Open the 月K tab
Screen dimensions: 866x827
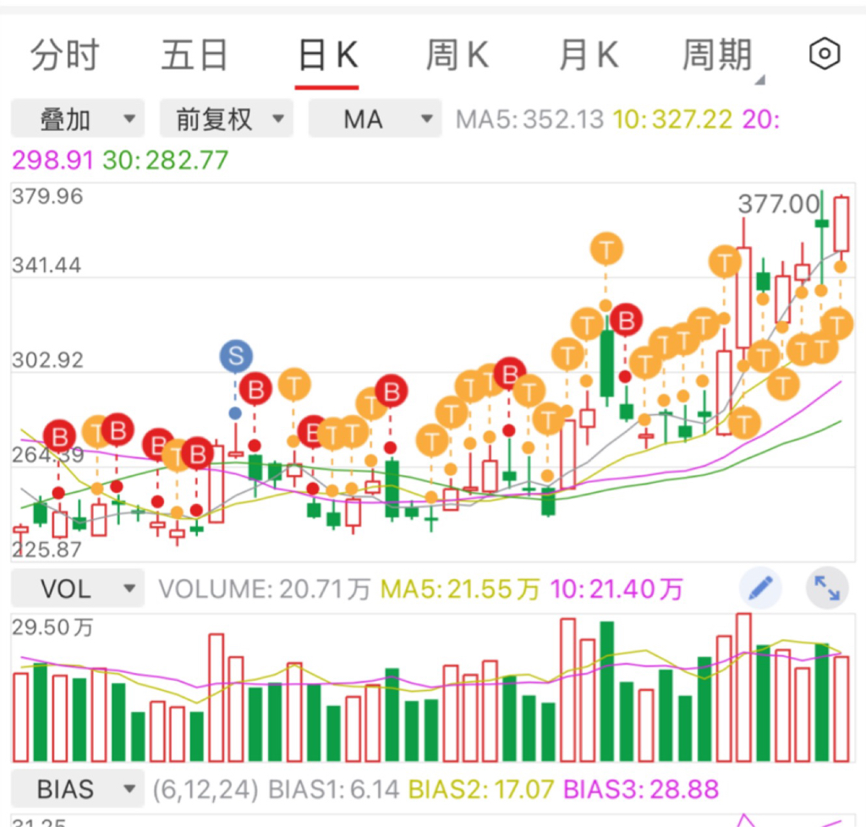(x=588, y=55)
